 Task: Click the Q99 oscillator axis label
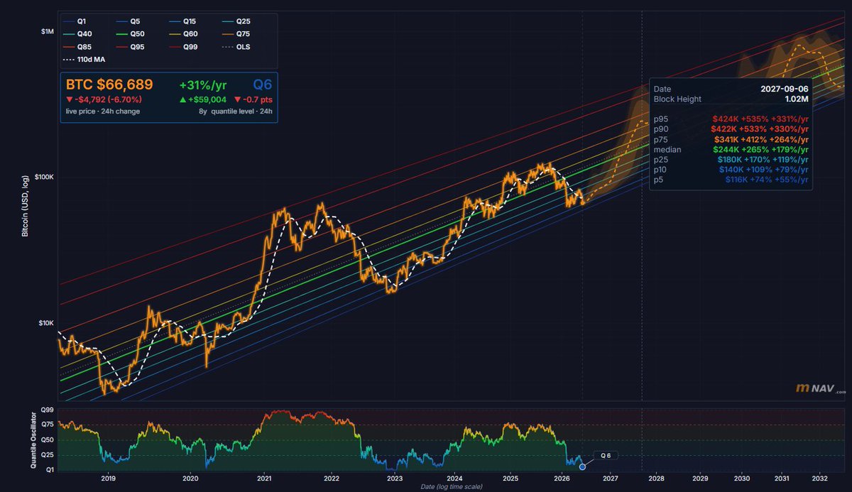pyautogui.click(x=48, y=410)
